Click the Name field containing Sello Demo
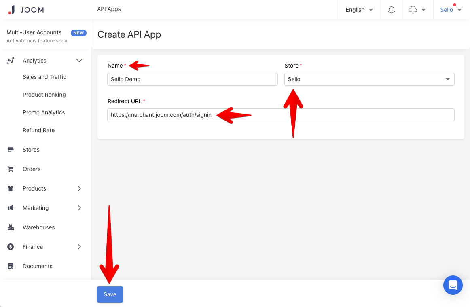This screenshot has height=307, width=470. point(193,79)
